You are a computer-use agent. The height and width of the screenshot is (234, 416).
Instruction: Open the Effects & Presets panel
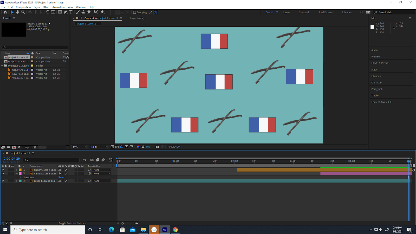(x=380, y=63)
